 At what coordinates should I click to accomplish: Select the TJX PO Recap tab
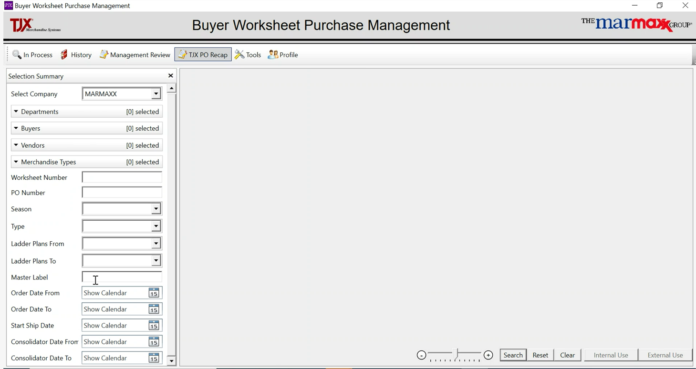[203, 55]
